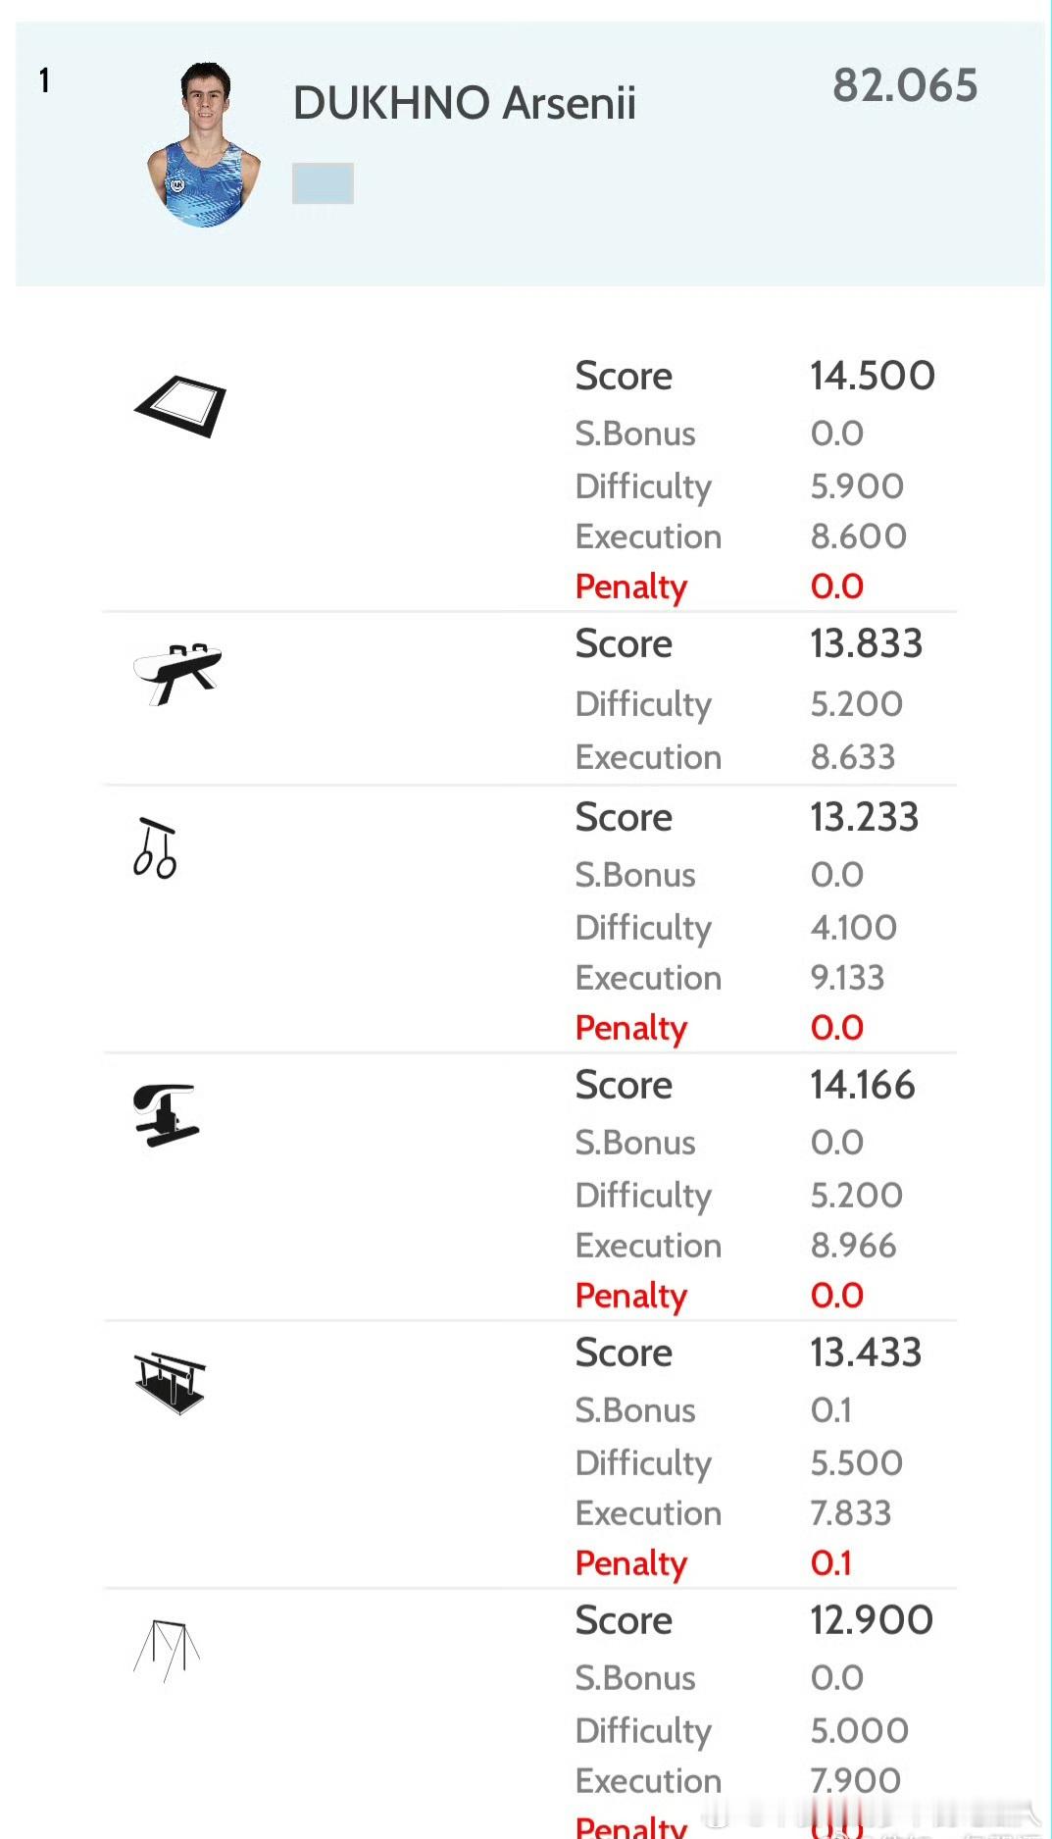Viewport: 1052px width, 1839px height.
Task: Click the flag placeholder under athlete name
Action: (x=323, y=183)
